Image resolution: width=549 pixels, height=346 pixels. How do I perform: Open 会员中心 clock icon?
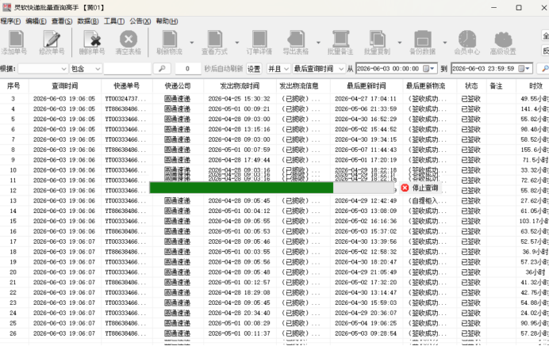click(x=467, y=39)
